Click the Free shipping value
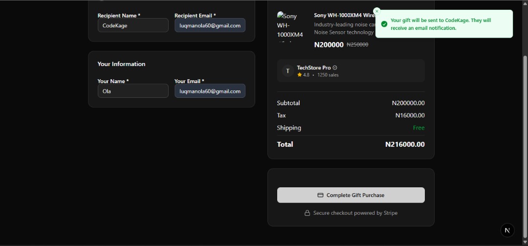 tap(418, 128)
